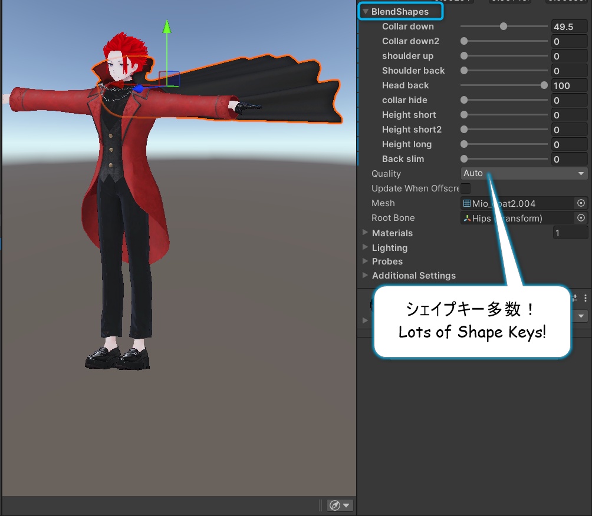The image size is (592, 516).
Task: Open the Quality dropdown set to Auto
Action: click(x=524, y=173)
